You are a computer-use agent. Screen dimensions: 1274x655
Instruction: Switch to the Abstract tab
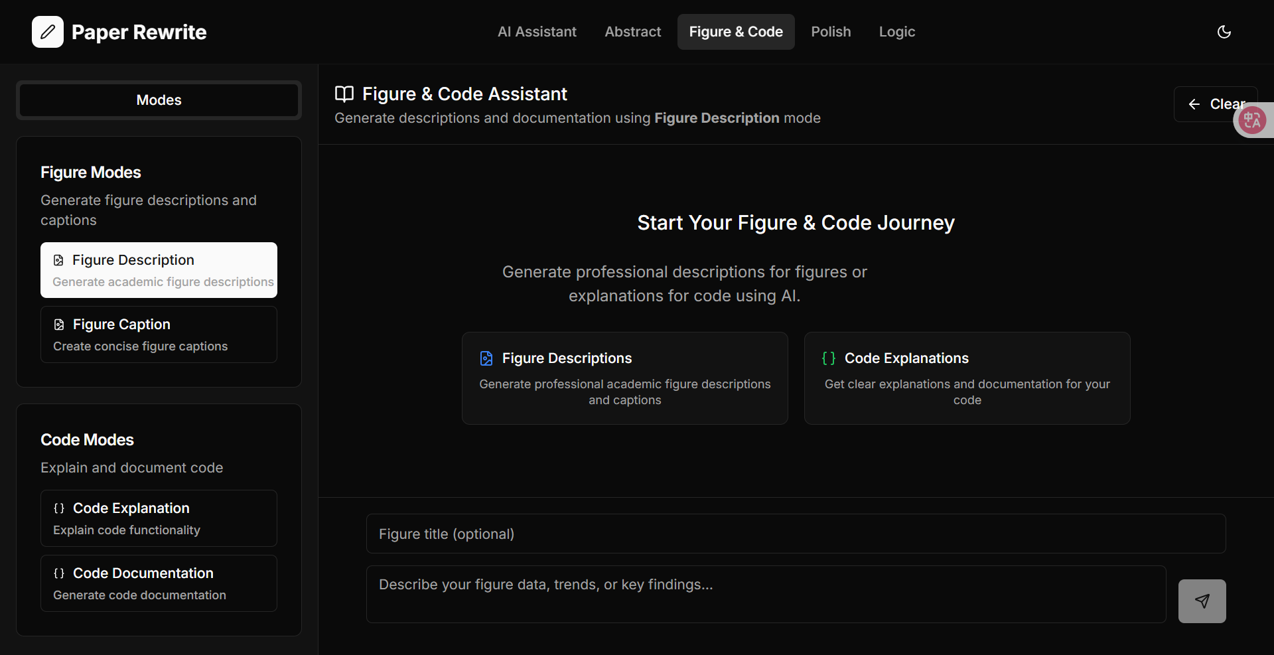(632, 32)
